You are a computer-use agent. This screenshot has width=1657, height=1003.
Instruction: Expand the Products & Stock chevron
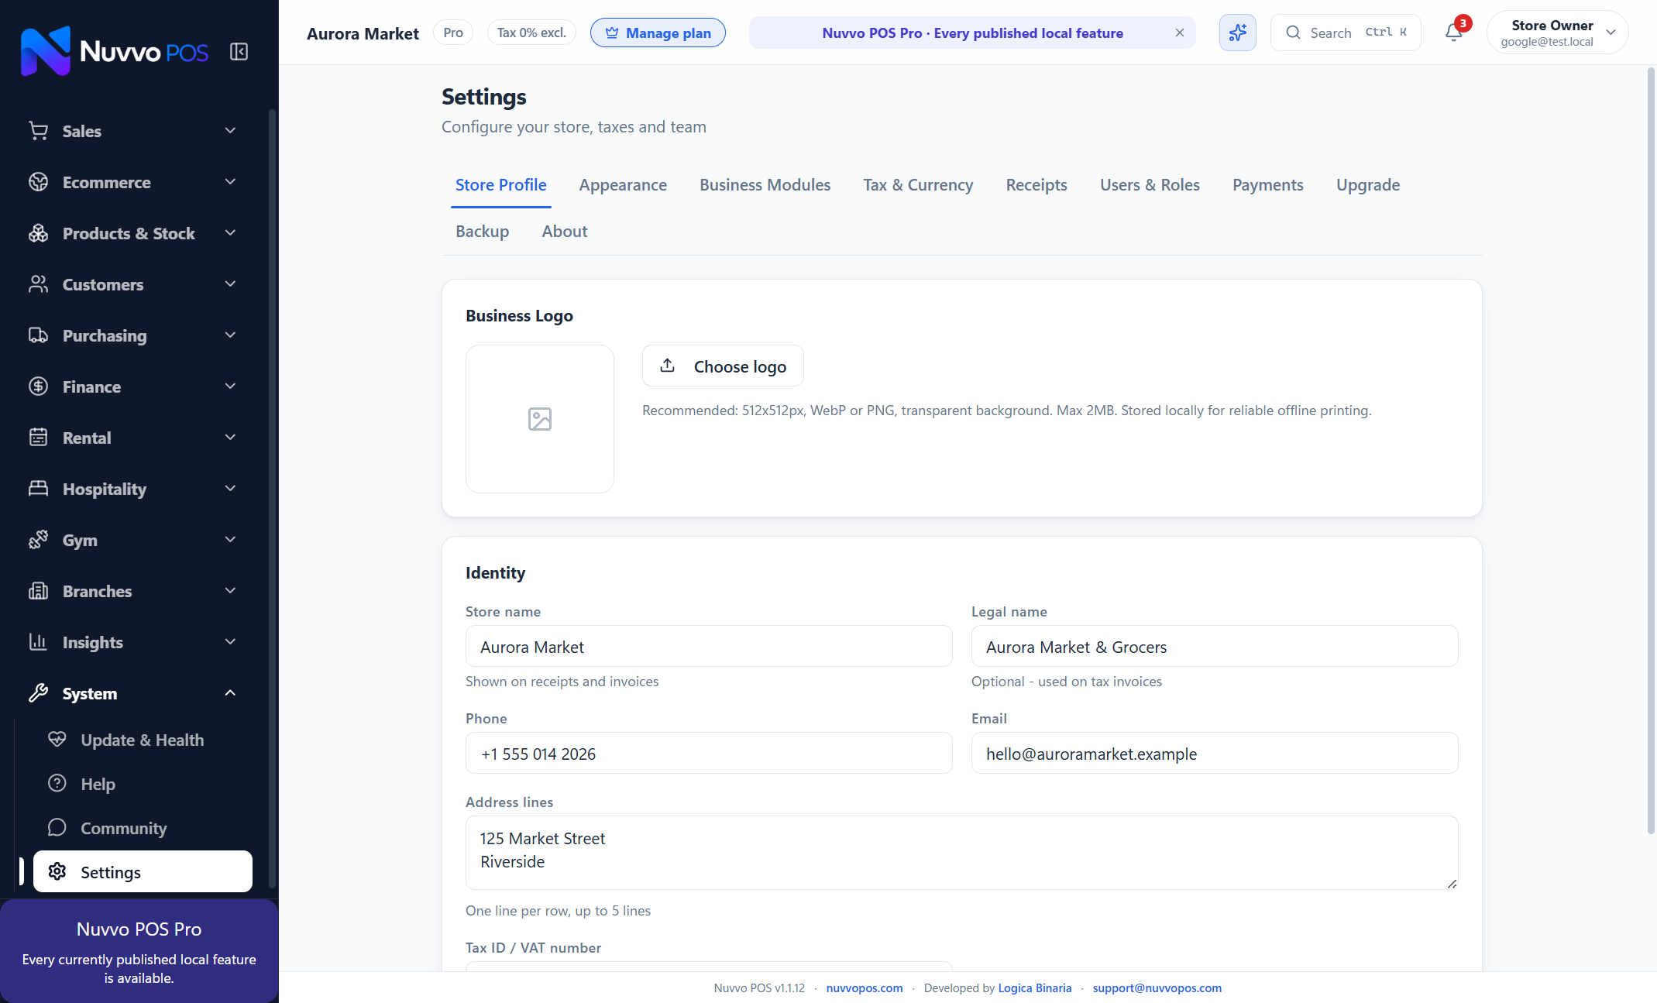pos(230,233)
